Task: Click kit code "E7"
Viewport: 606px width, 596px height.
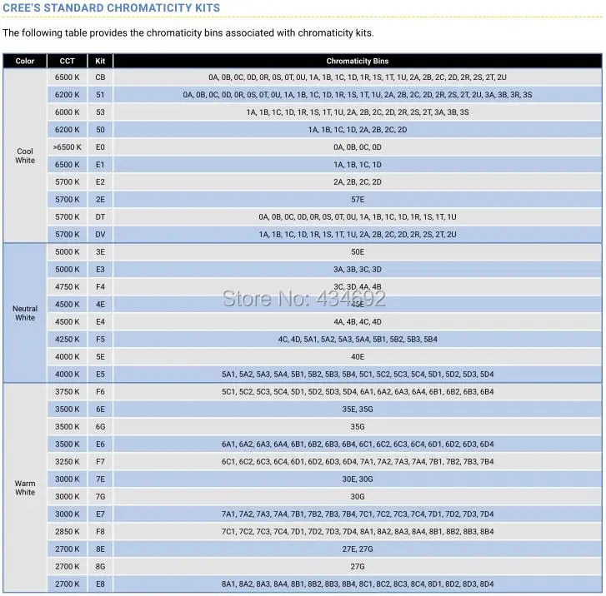Action: 100,514
